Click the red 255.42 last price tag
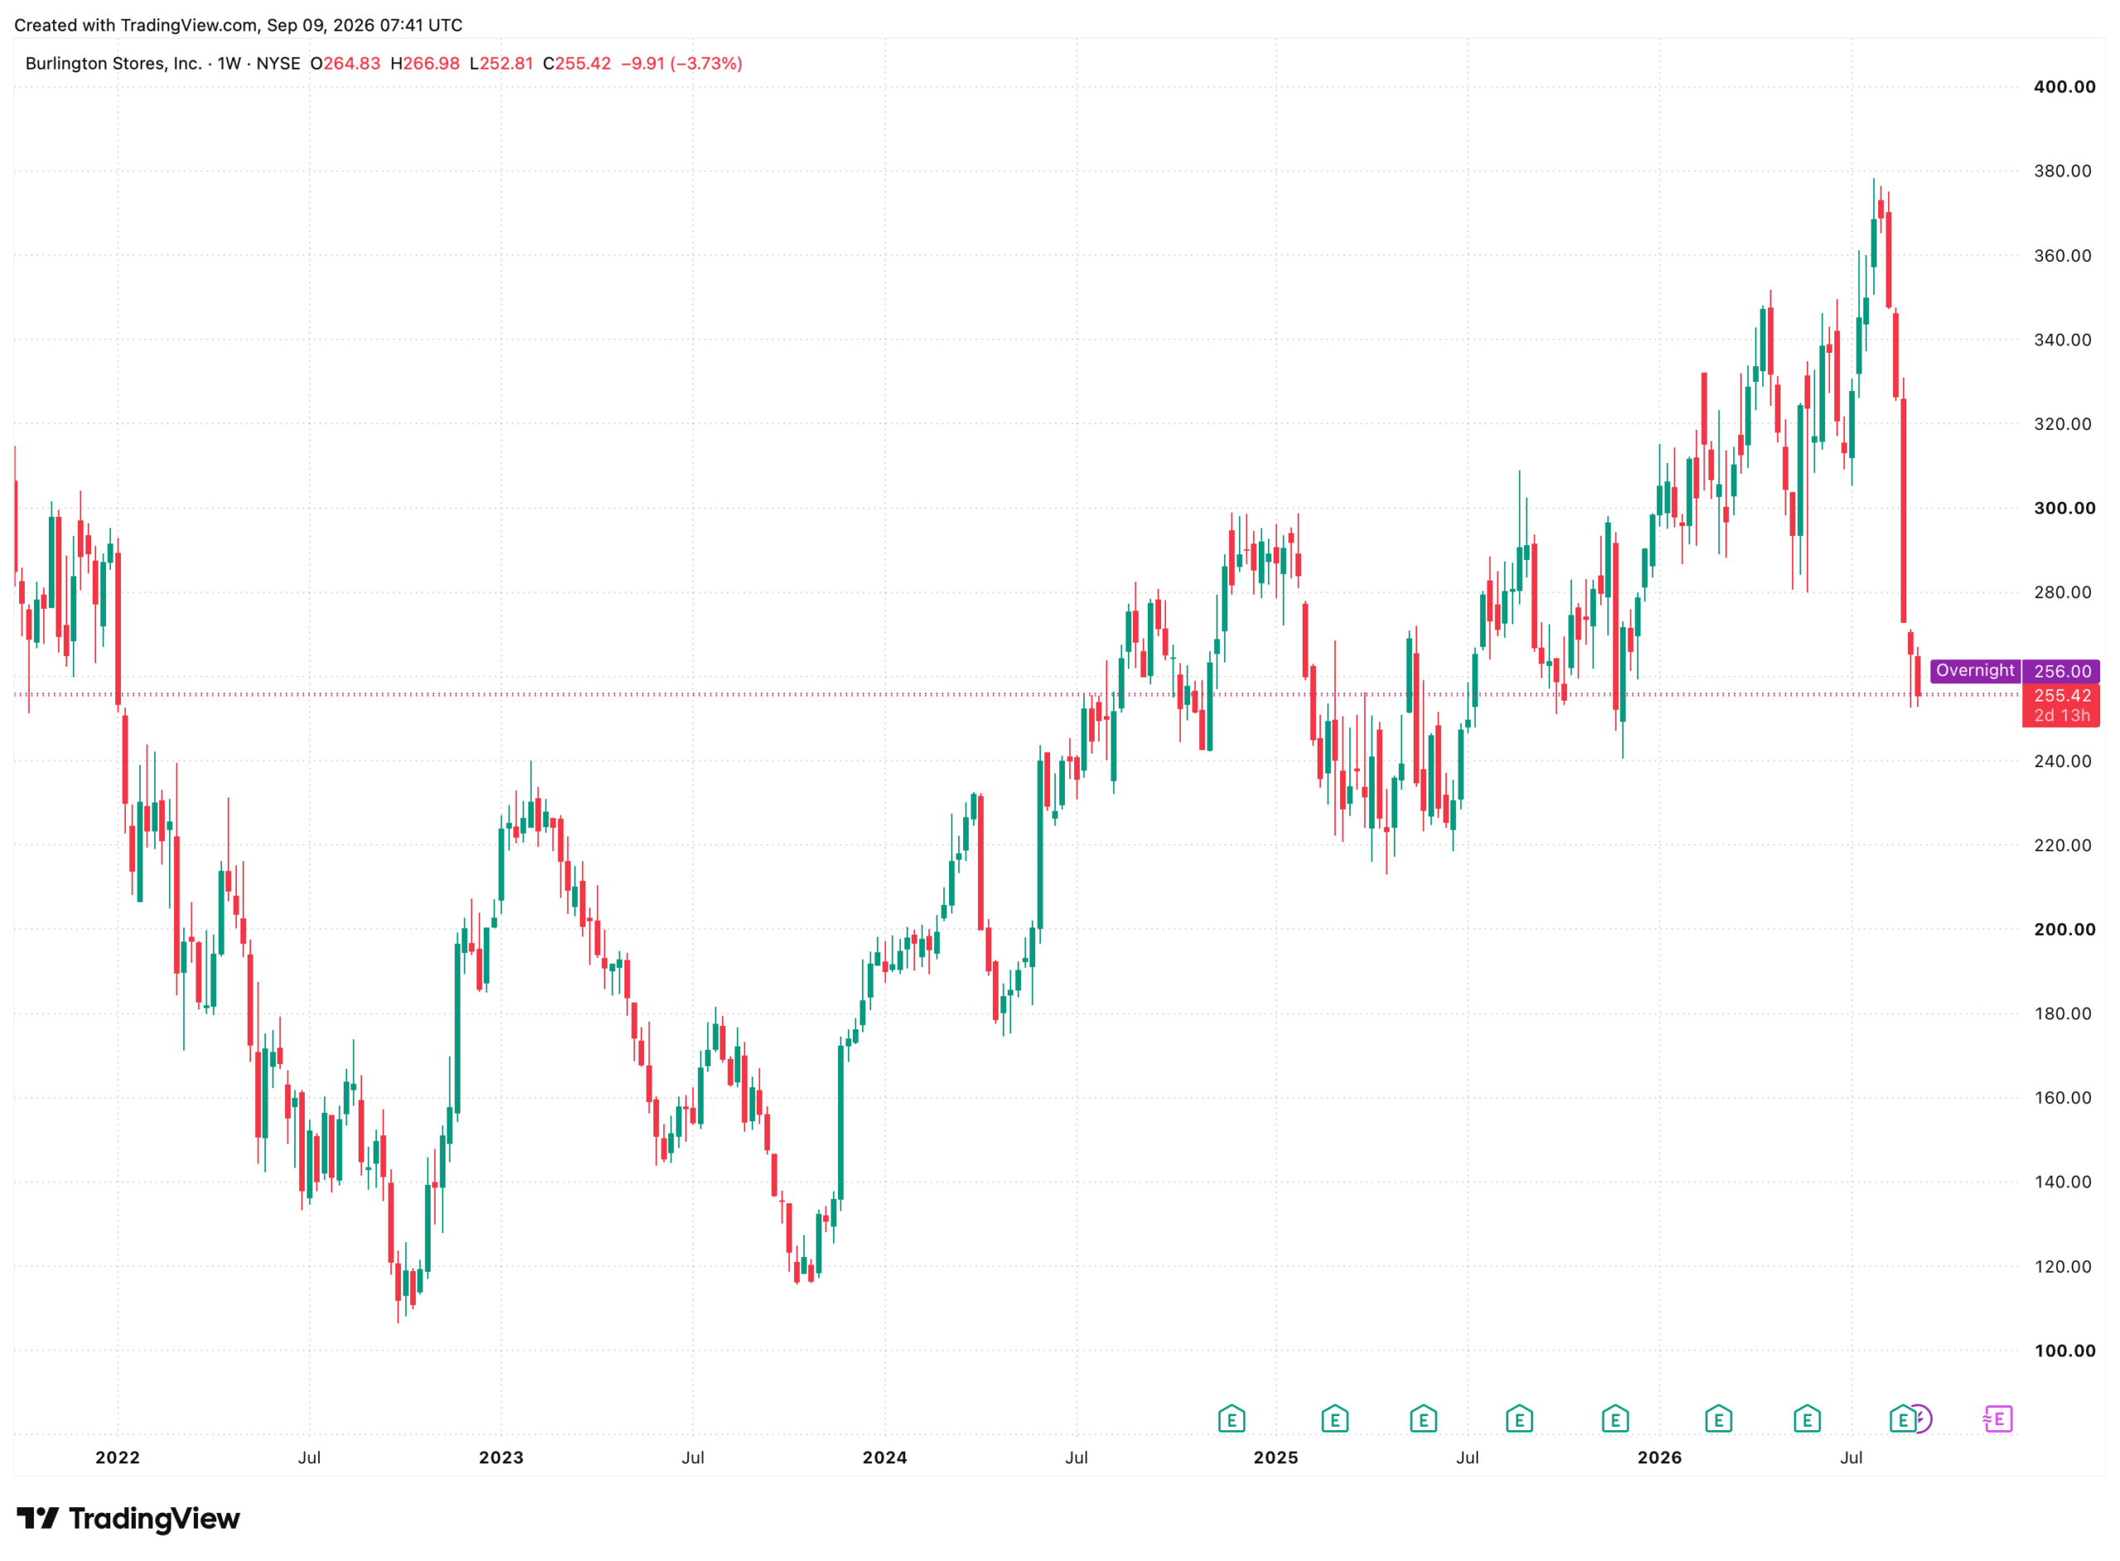The height and width of the screenshot is (1561, 2120). pos(2061,696)
